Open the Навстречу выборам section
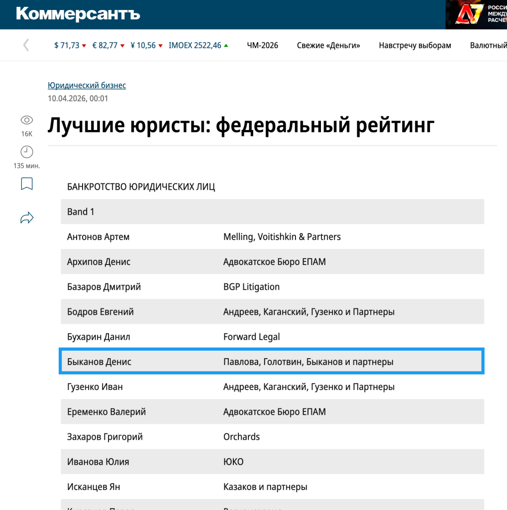 pos(414,45)
